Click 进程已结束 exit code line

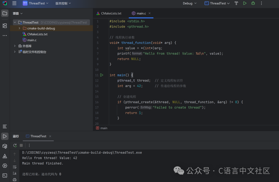coord(42,174)
